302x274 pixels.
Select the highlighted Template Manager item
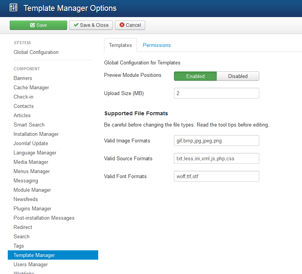tap(34, 255)
